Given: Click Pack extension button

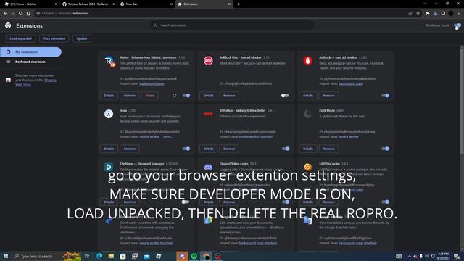Looking at the screenshot, I should pyautogui.click(x=54, y=38).
